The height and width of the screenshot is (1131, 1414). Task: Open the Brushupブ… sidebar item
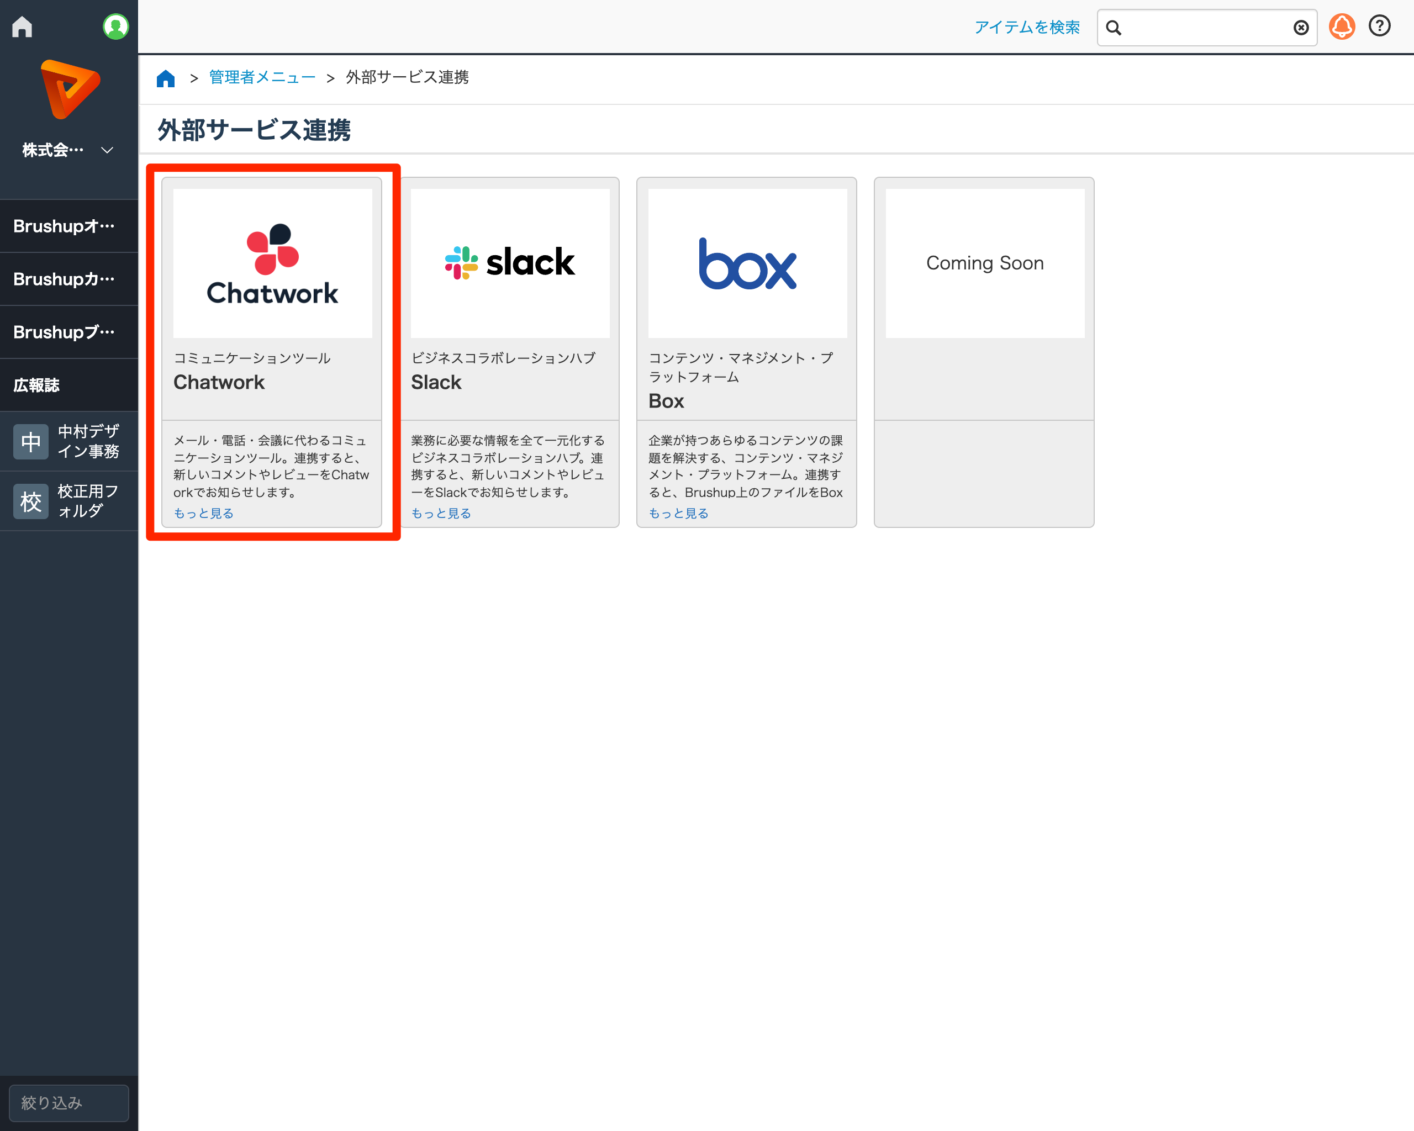point(69,332)
